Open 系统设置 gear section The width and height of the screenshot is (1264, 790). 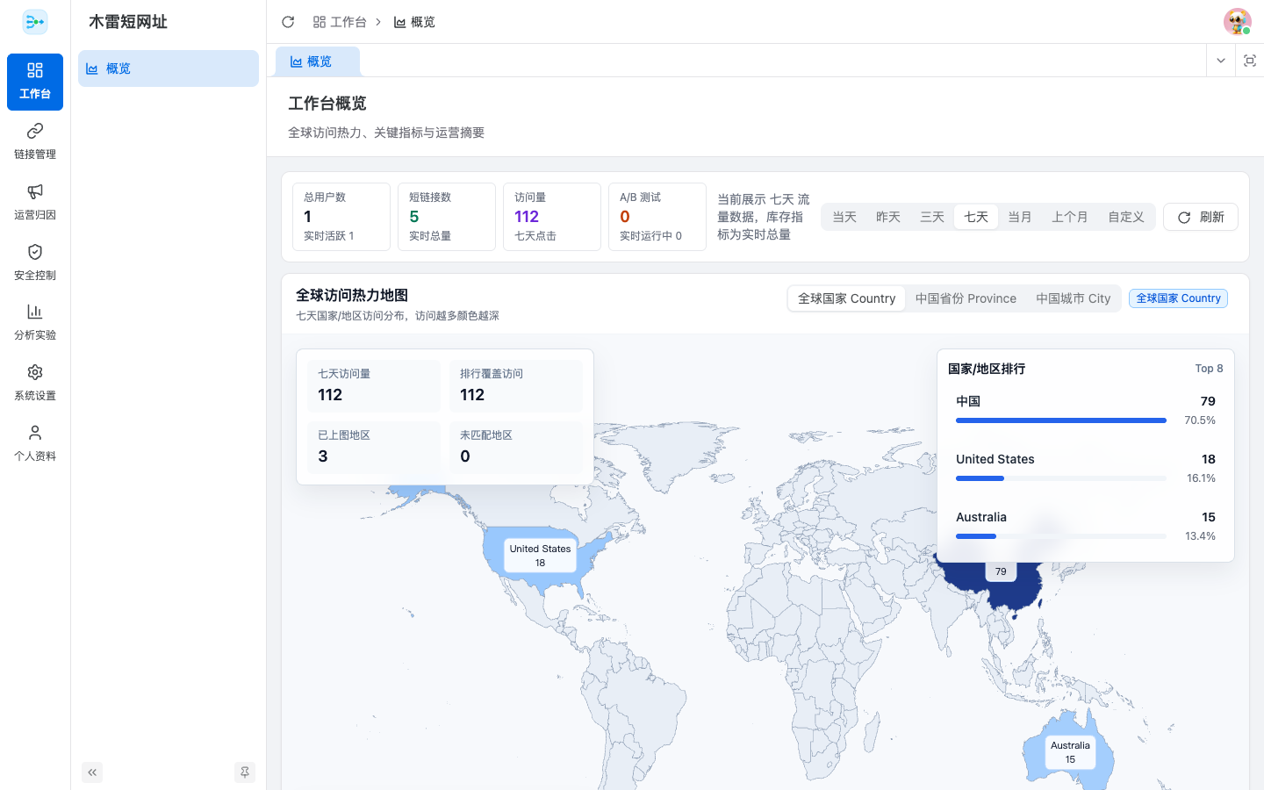35,383
